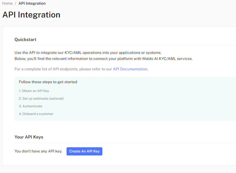
Task: Click the Follow these steps to get started text
Action: [48, 82]
